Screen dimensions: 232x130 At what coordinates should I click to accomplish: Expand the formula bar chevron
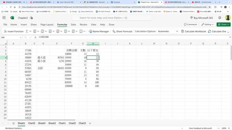point(230,37)
